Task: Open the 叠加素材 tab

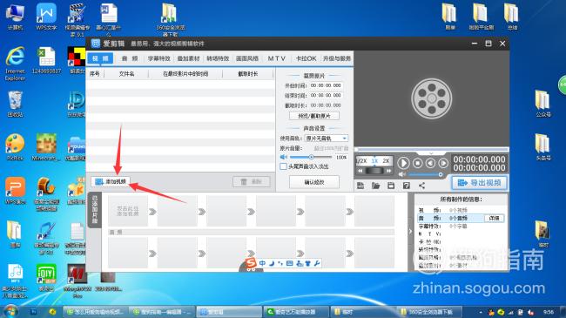Action: click(188, 58)
